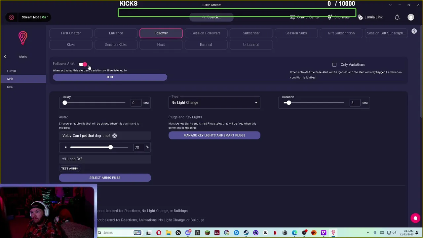Open Task View on the taskbar
This screenshot has height=238, width=423.
(149, 233)
